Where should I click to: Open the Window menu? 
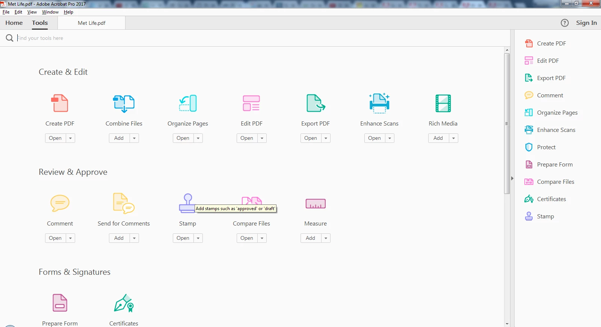50,12
